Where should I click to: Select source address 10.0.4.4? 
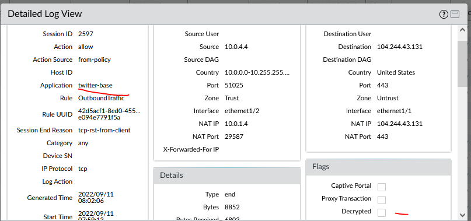236,47
